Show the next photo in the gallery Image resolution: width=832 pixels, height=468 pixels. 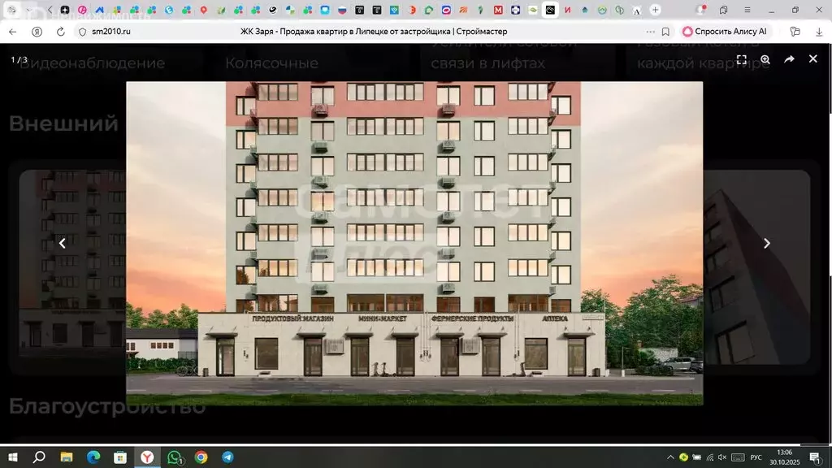tap(766, 243)
